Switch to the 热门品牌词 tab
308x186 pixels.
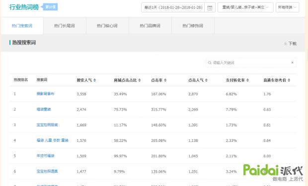(150, 26)
